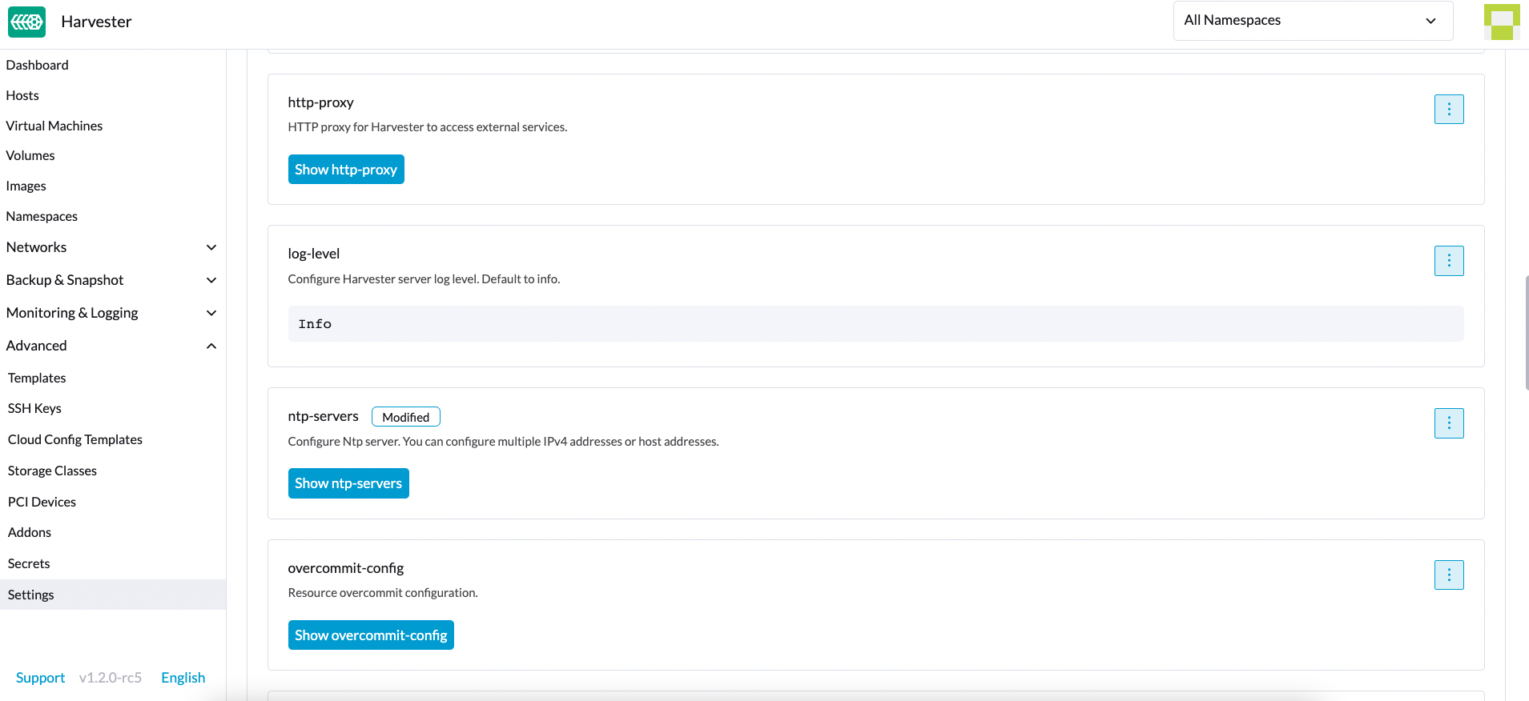Open the Support link

pos(40,678)
